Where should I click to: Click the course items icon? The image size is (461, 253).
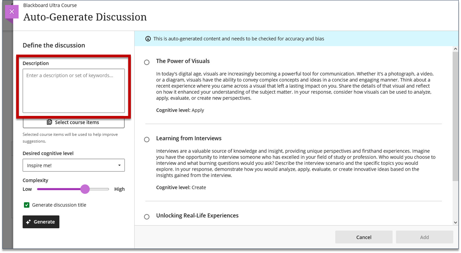click(x=50, y=122)
